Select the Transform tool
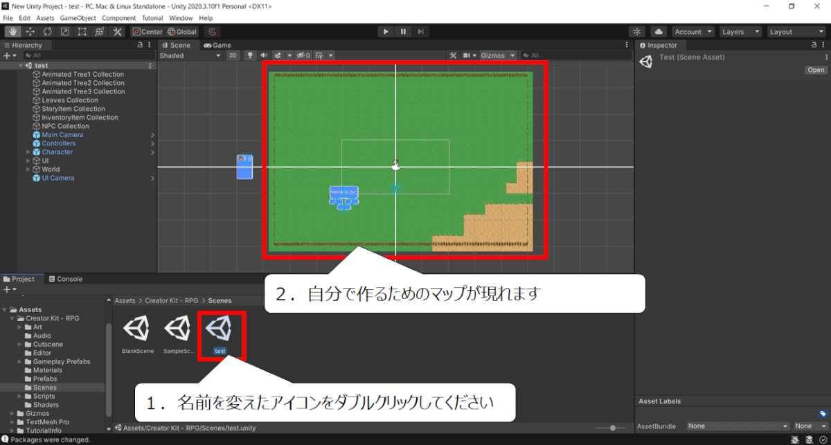This screenshot has height=445, width=831. tap(100, 32)
